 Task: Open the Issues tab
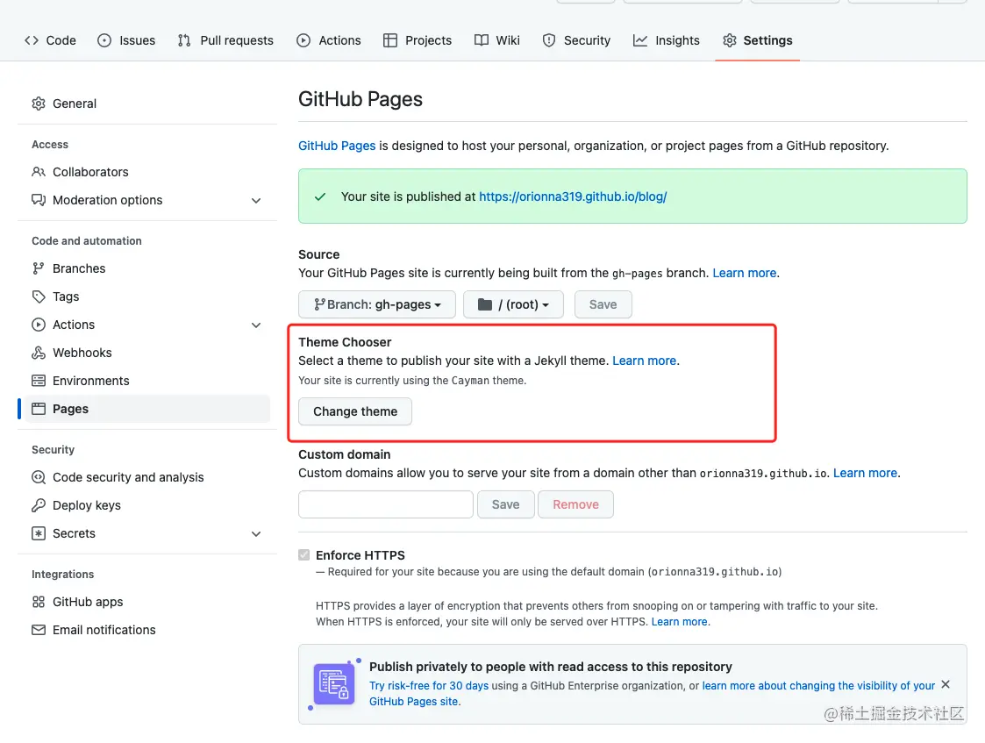pos(126,40)
